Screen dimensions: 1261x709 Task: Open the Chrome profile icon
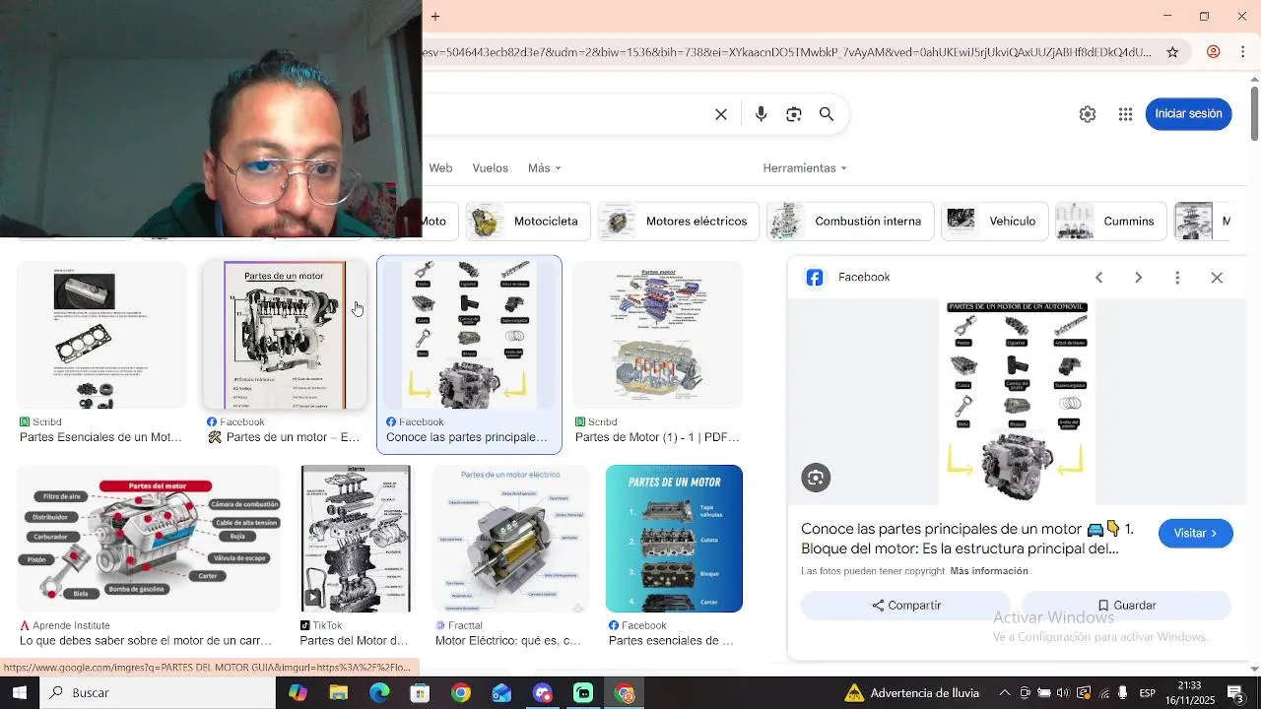click(x=1214, y=52)
